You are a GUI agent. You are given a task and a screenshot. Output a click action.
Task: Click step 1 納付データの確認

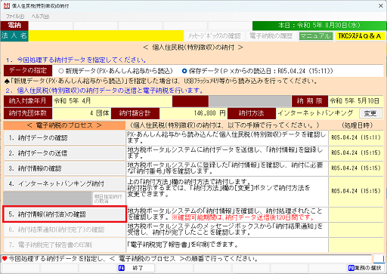tap(65, 138)
